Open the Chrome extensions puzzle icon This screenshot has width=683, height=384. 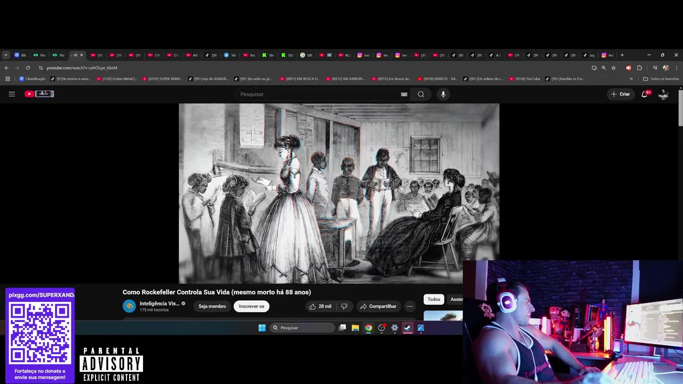click(x=639, y=68)
